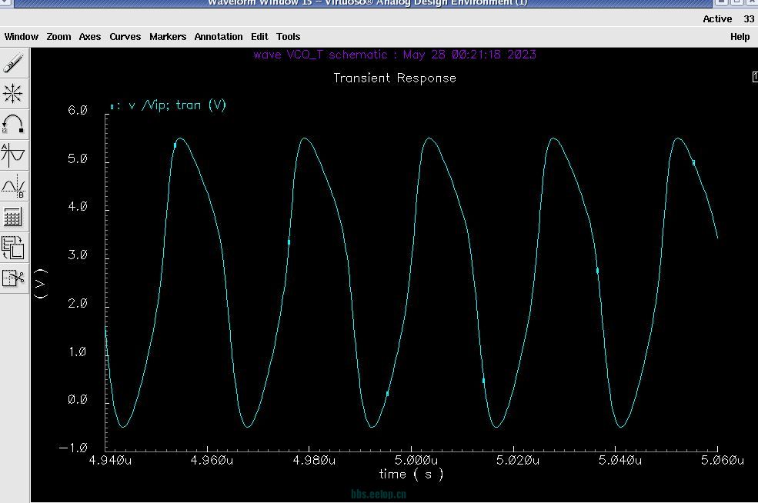
Task: Click the 5.060u tick label on time axis
Action: coord(723,460)
